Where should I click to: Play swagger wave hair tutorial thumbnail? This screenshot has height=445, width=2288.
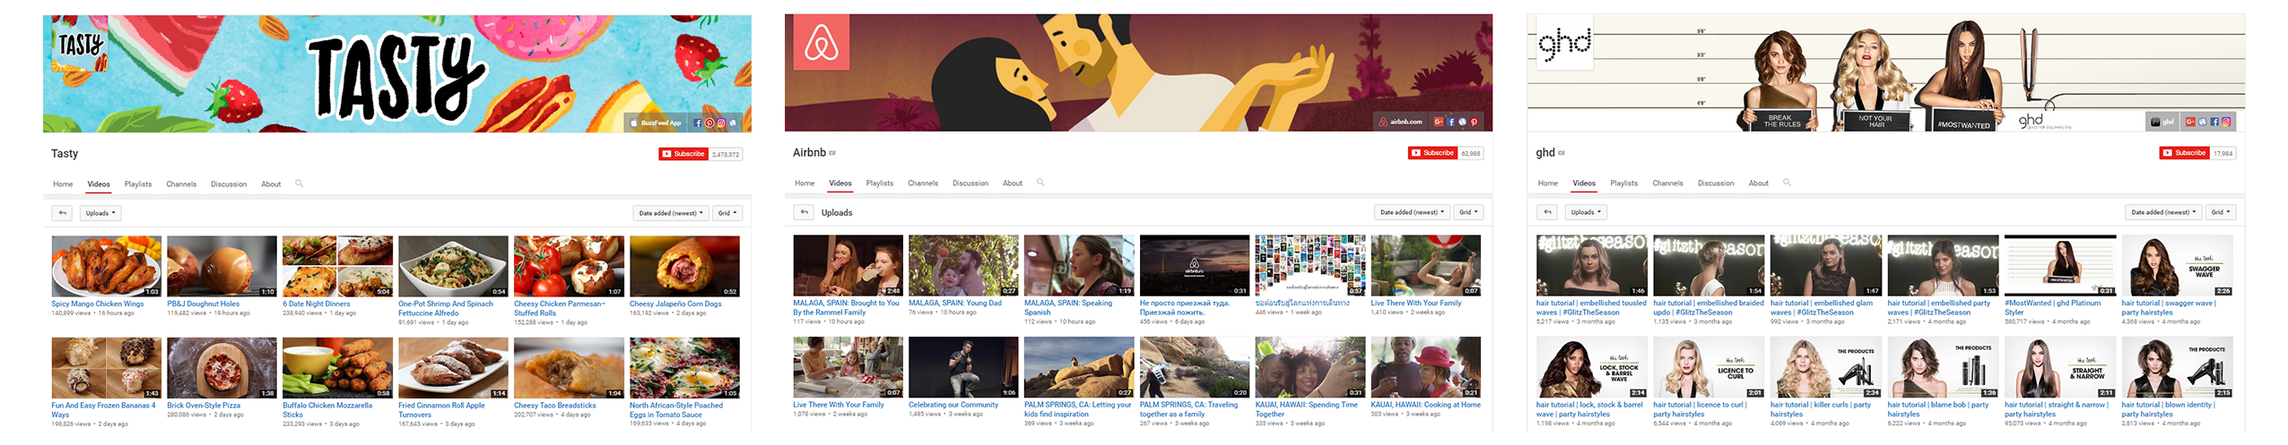coord(2177,265)
